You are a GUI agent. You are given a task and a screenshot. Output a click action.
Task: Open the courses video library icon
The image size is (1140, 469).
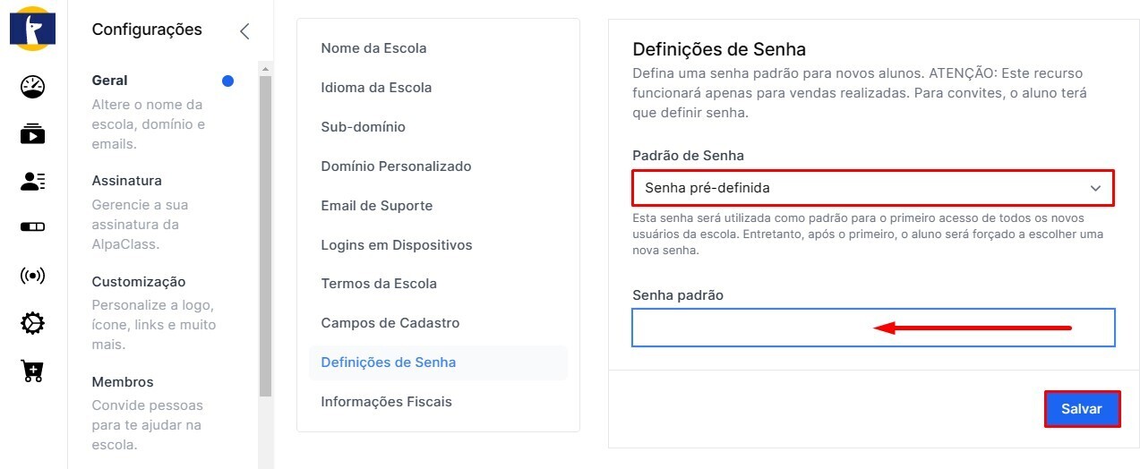32,134
